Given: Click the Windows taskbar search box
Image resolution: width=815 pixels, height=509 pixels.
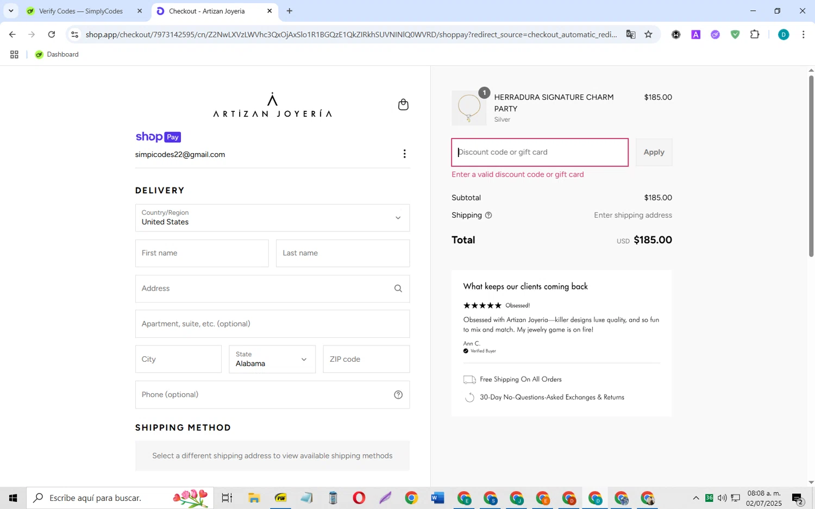Looking at the screenshot, I should tap(120, 498).
